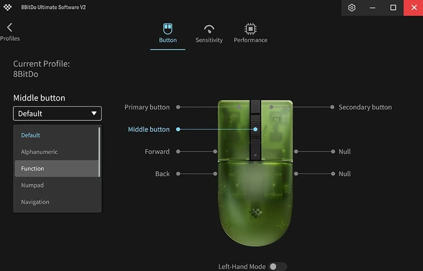
Task: Switch to the Performance tab label
Action: click(250, 40)
